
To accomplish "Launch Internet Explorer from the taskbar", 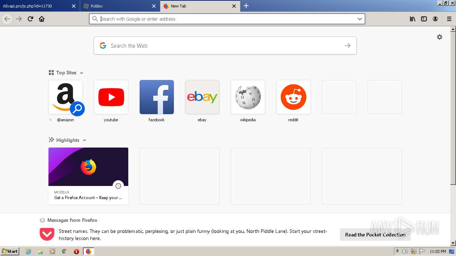I will coord(28,251).
